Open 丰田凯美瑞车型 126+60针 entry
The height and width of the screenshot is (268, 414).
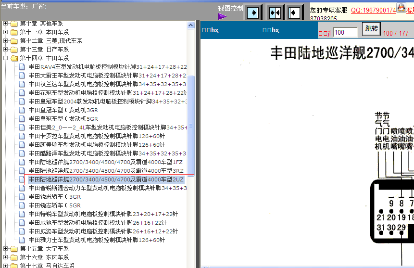tap(97, 145)
